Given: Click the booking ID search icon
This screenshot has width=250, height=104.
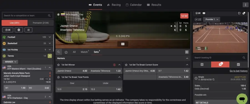Looking at the screenshot, I should pyautogui.click(x=244, y=58).
